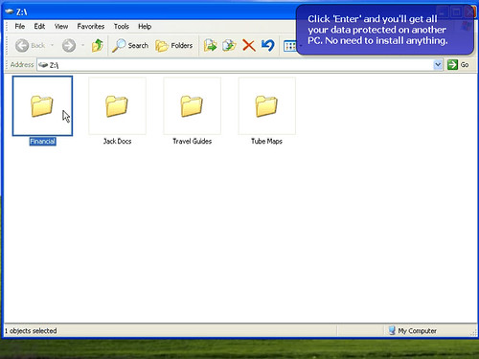
Task: Open the Views toolbar button
Action: (290, 46)
